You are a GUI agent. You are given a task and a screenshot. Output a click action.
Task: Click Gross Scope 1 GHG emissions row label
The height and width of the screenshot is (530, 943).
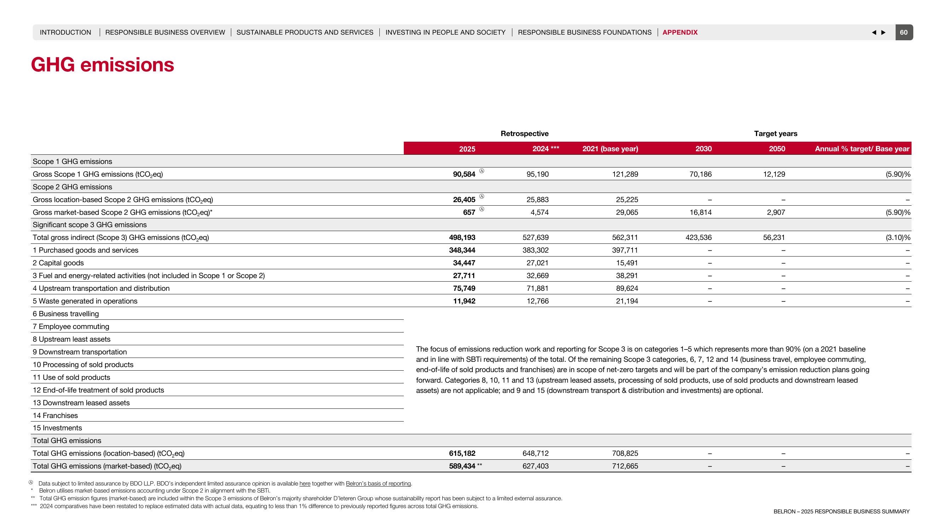point(98,174)
